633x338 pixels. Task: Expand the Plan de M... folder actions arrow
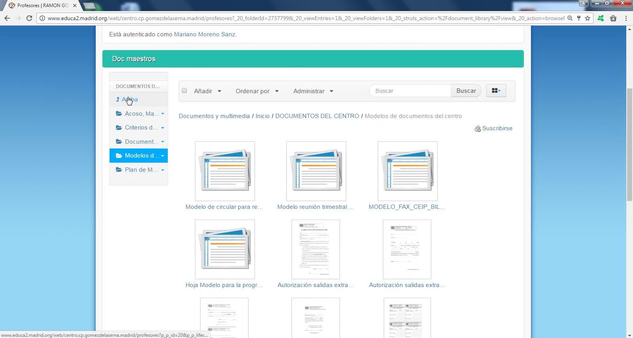click(x=163, y=170)
